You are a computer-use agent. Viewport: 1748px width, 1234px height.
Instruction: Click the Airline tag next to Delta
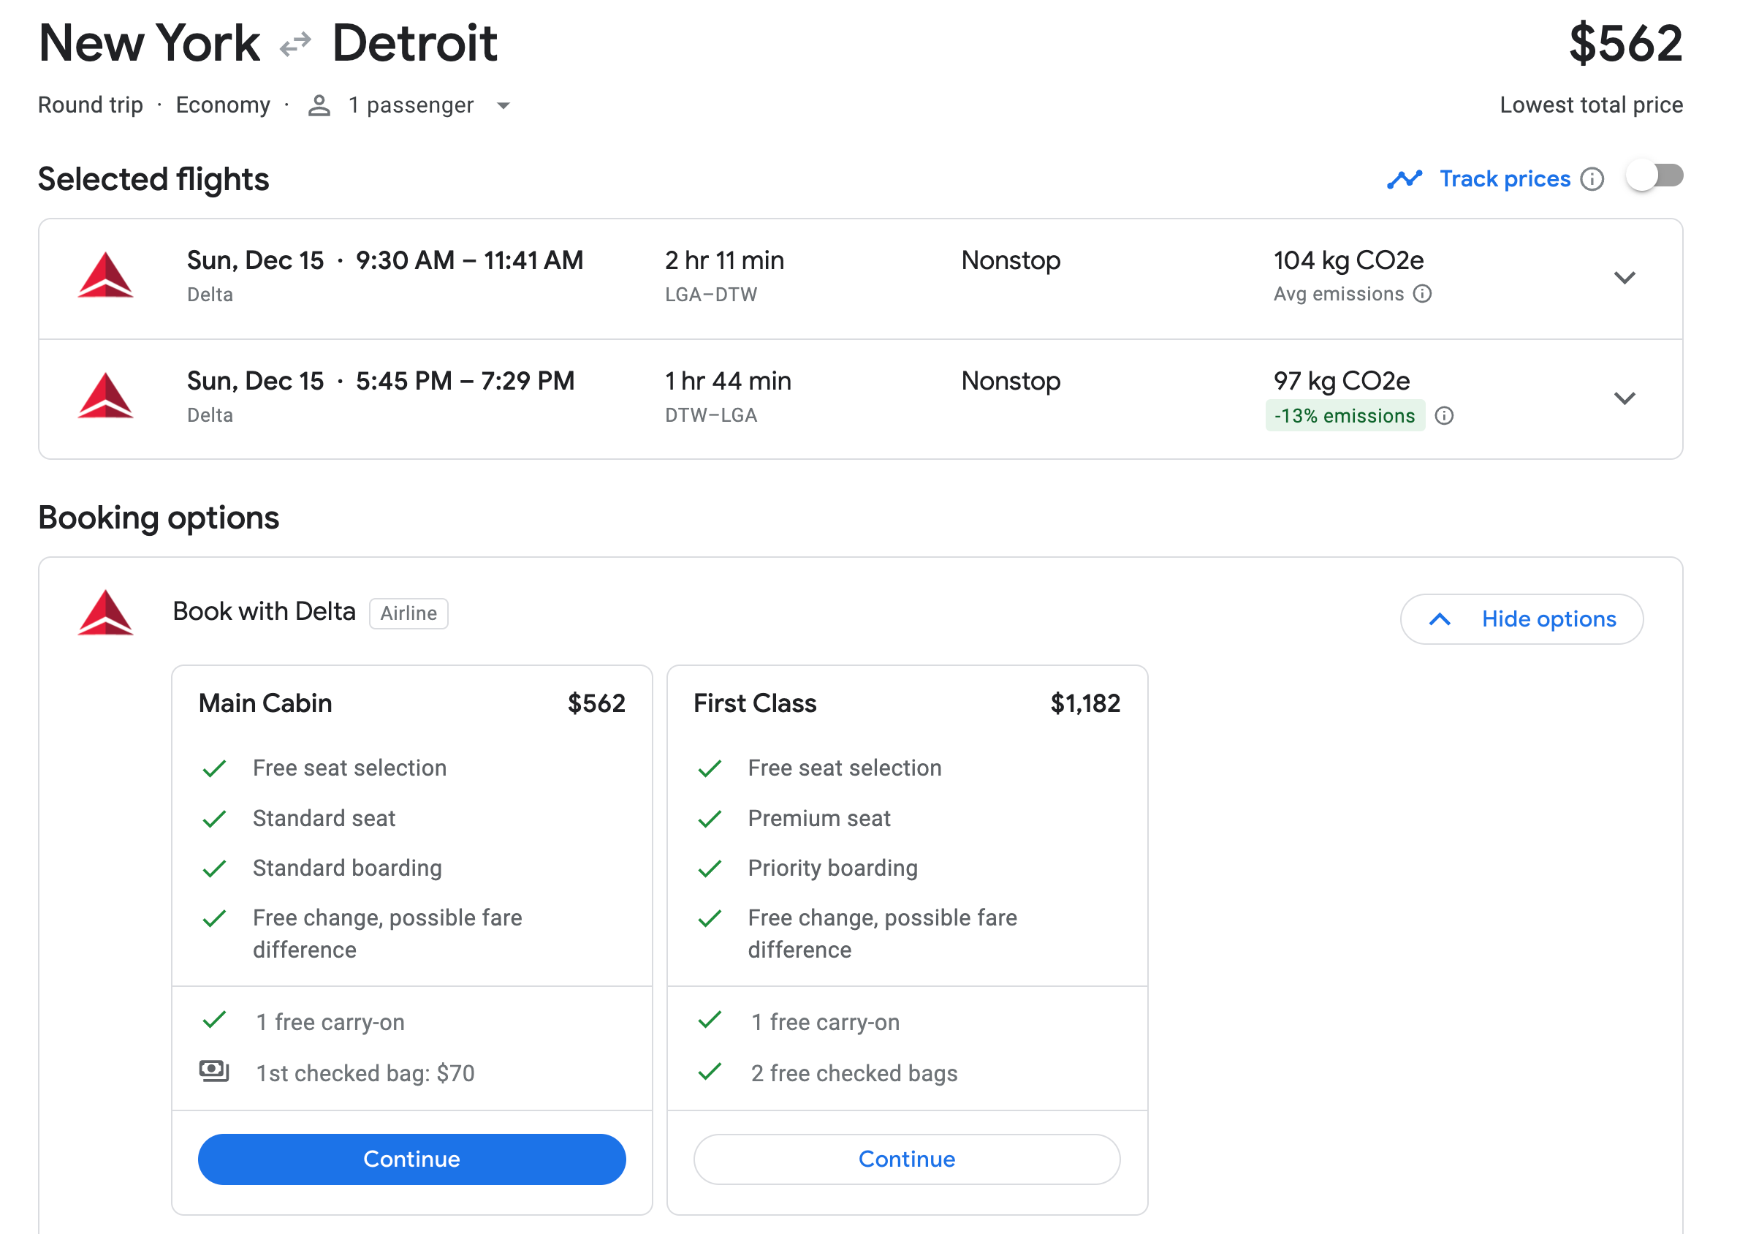click(x=408, y=613)
